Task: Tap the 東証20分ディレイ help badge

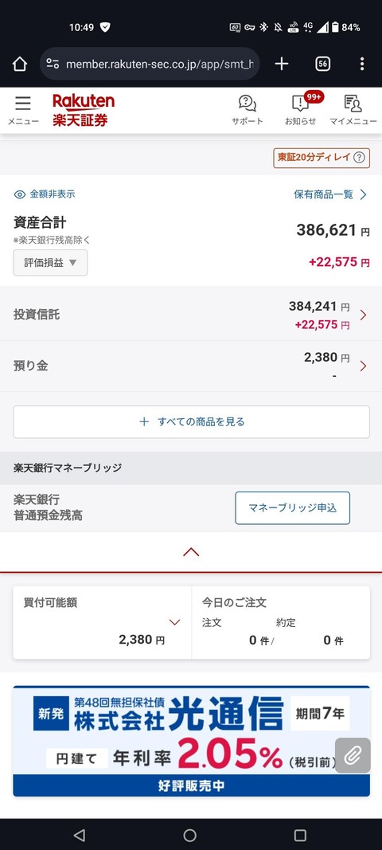Action: pyautogui.click(x=322, y=158)
